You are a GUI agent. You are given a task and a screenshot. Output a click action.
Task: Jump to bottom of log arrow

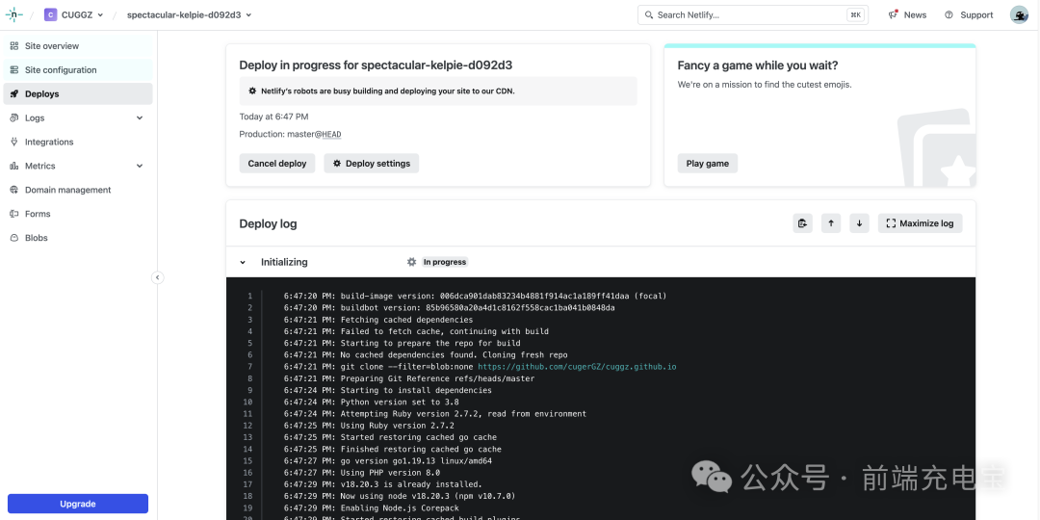(860, 223)
